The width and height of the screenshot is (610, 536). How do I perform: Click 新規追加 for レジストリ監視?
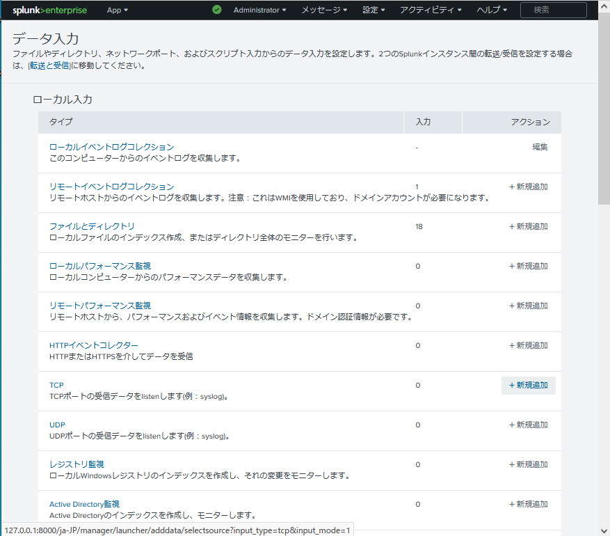click(529, 465)
